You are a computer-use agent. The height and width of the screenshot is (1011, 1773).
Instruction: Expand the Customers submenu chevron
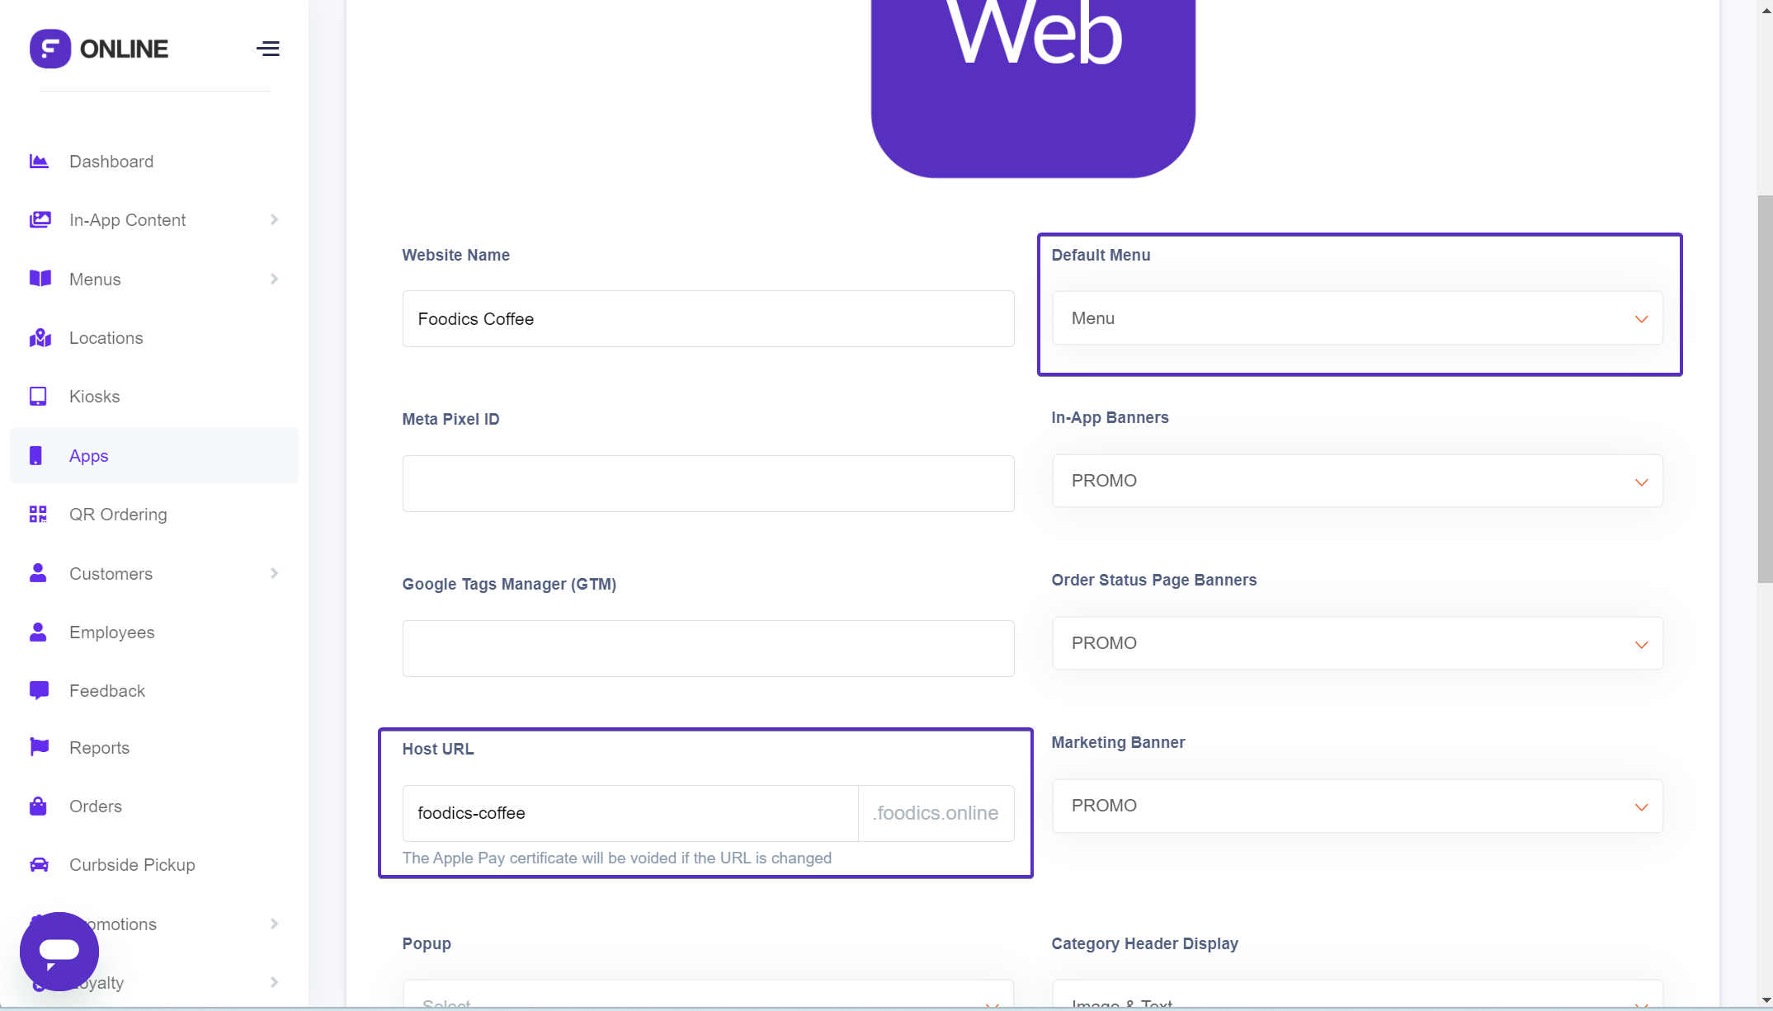pos(275,573)
